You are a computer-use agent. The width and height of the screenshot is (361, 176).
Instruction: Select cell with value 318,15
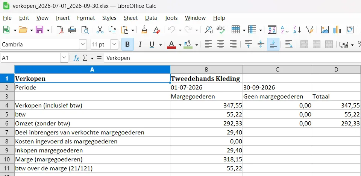coord(206,159)
